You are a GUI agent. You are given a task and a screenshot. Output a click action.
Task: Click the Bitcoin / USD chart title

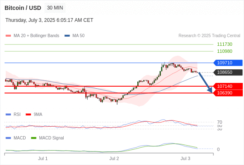point(23,8)
